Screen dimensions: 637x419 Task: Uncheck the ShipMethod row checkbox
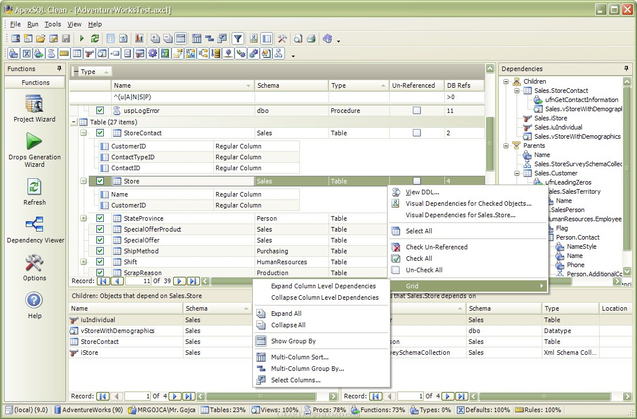100,251
